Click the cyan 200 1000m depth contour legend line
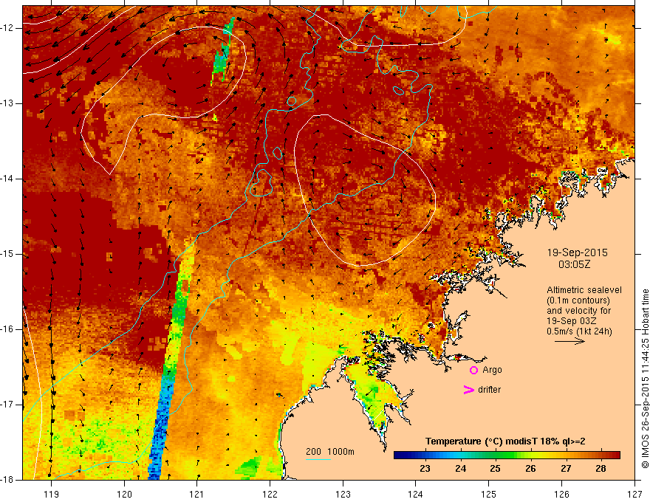The width and height of the screenshot is (650, 502). pyautogui.click(x=318, y=460)
